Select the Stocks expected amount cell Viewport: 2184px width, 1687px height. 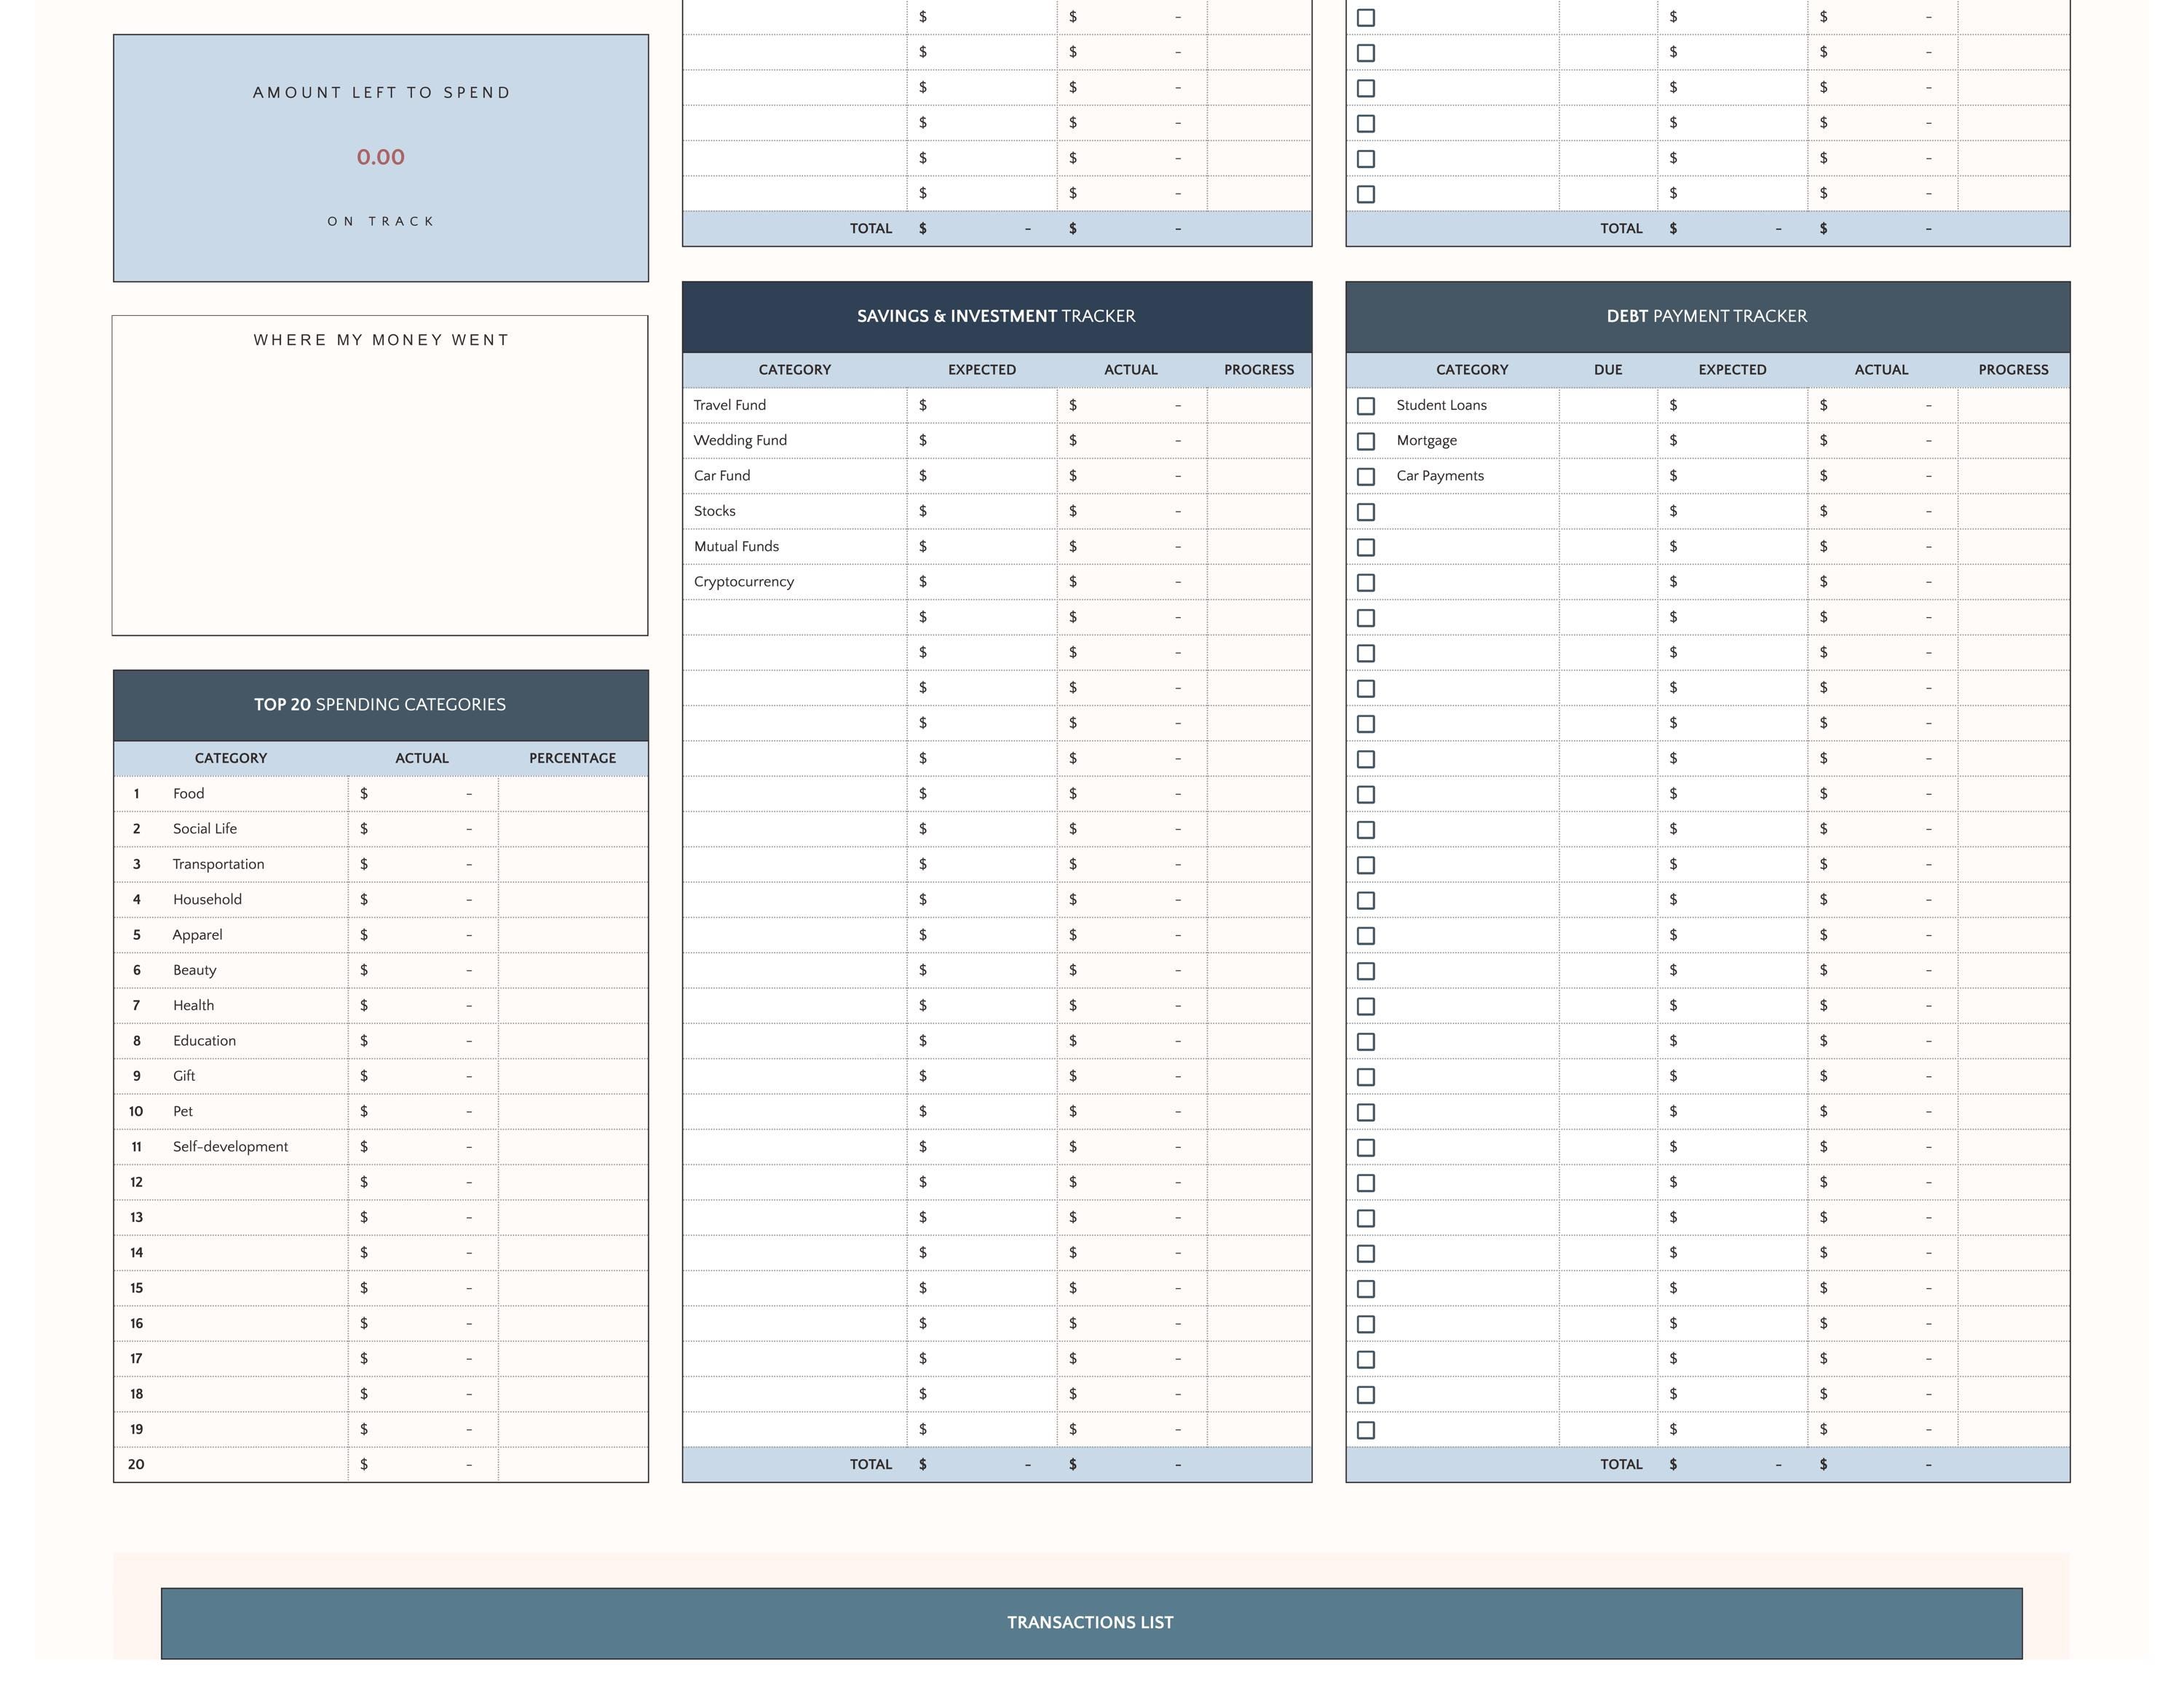click(981, 511)
